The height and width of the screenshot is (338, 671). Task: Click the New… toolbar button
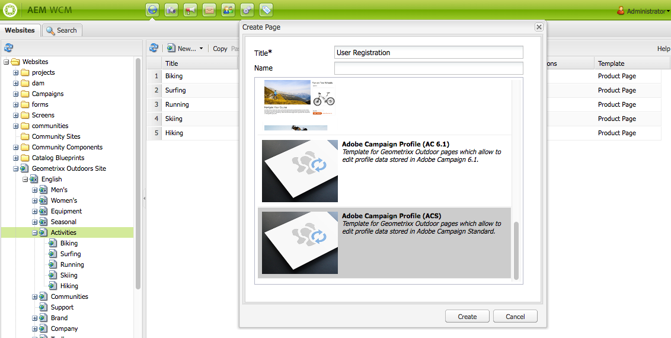pos(184,49)
